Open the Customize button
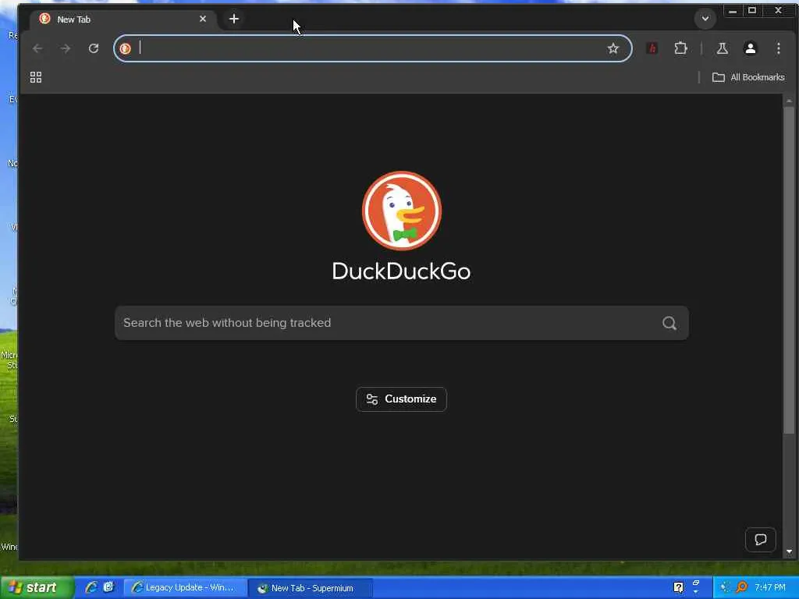The image size is (799, 599). pyautogui.click(x=402, y=399)
